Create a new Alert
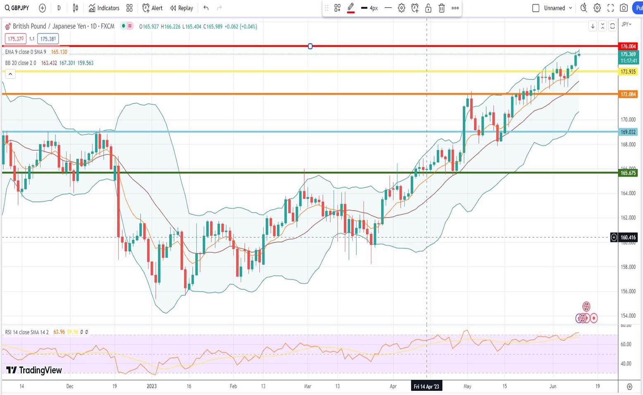 (x=152, y=8)
